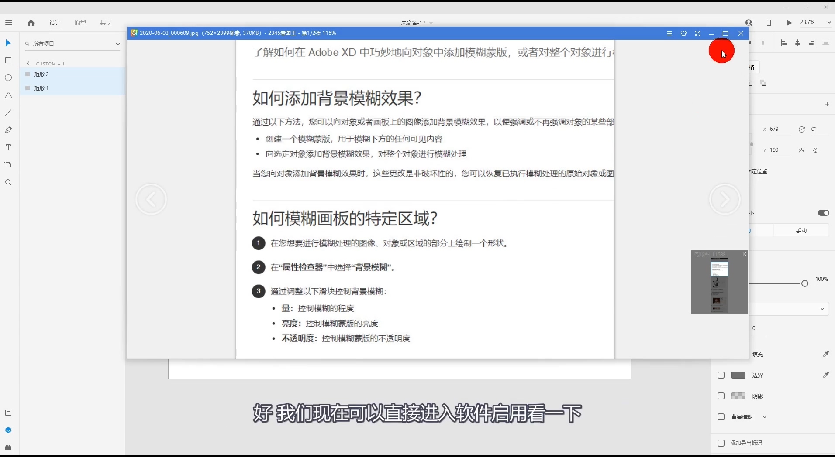This screenshot has height=457, width=835.
Task: Select the Text tool
Action: tap(8, 147)
